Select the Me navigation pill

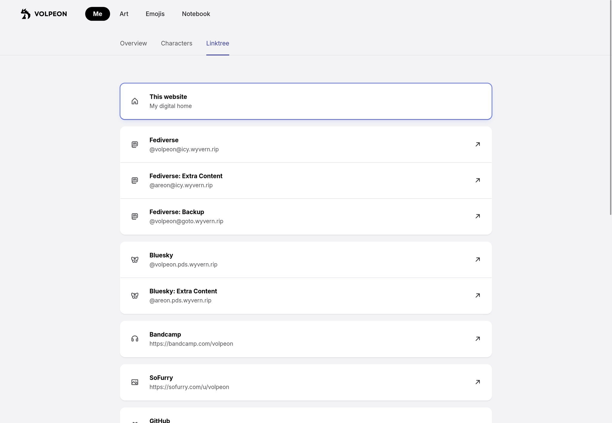click(97, 14)
